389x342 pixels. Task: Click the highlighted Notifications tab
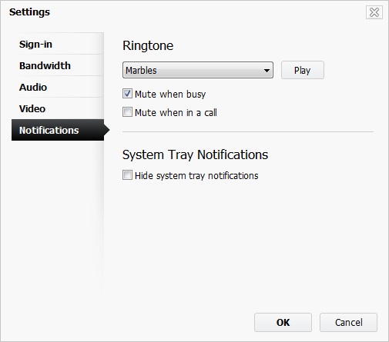point(58,130)
